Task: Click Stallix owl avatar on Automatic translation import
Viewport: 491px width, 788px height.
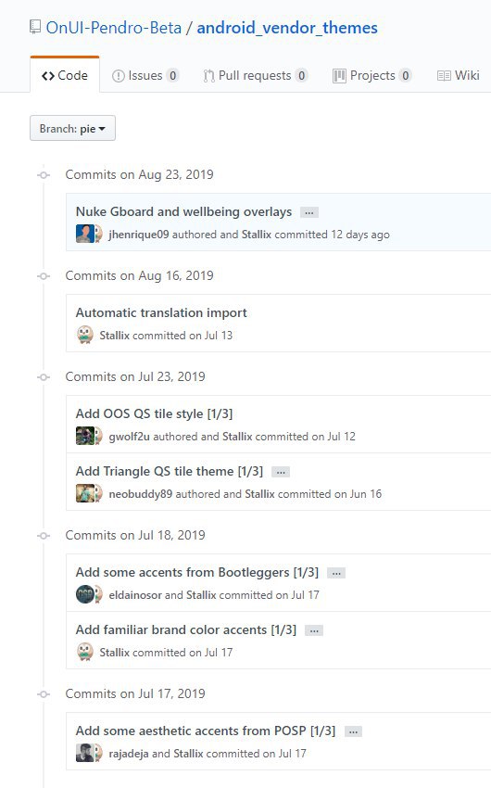Action: (x=85, y=335)
